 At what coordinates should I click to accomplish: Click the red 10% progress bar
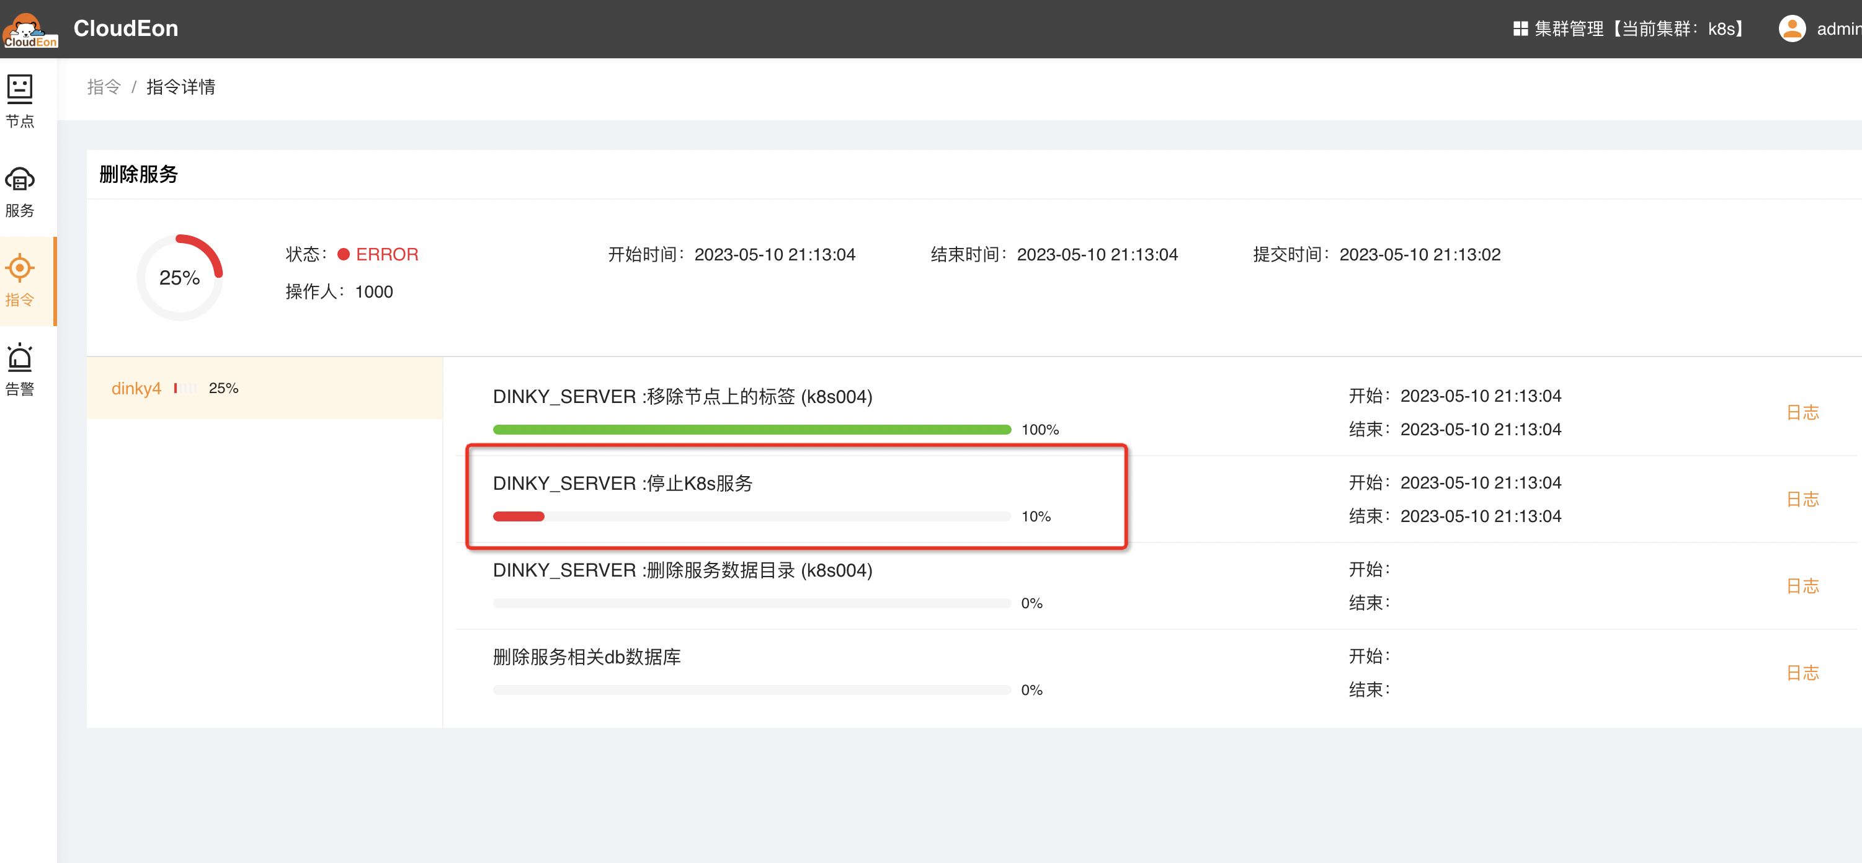[519, 516]
